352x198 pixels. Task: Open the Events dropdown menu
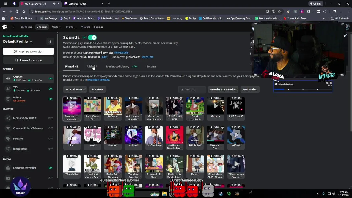[x=71, y=27]
